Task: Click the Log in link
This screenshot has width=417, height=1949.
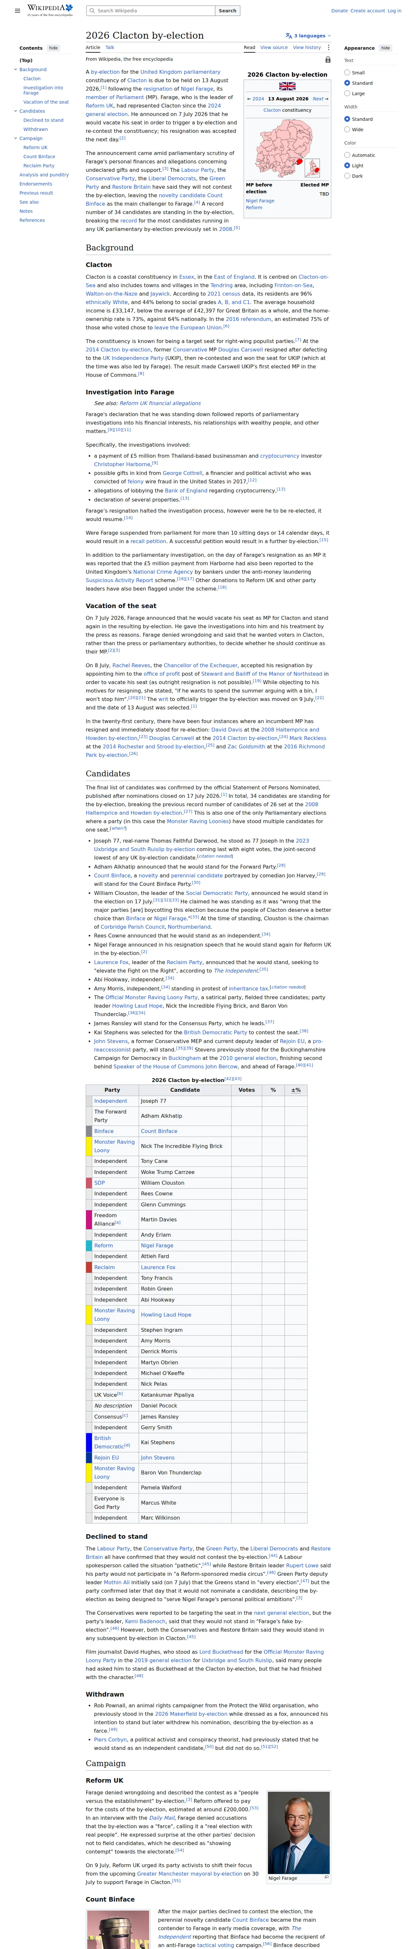Action: pos(394,11)
